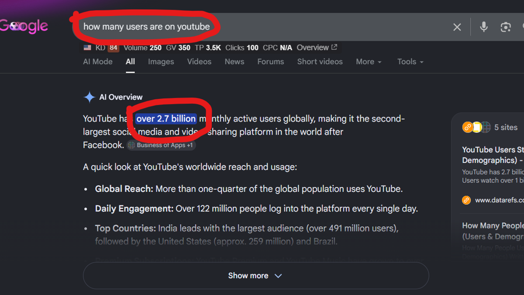This screenshot has width=524, height=295.
Task: Open the Tools dropdown
Action: 410,62
